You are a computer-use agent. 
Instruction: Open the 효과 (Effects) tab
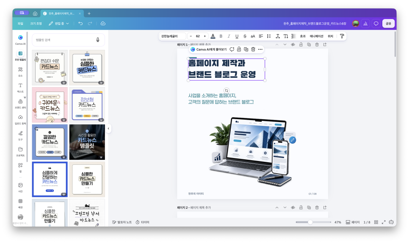point(303,36)
